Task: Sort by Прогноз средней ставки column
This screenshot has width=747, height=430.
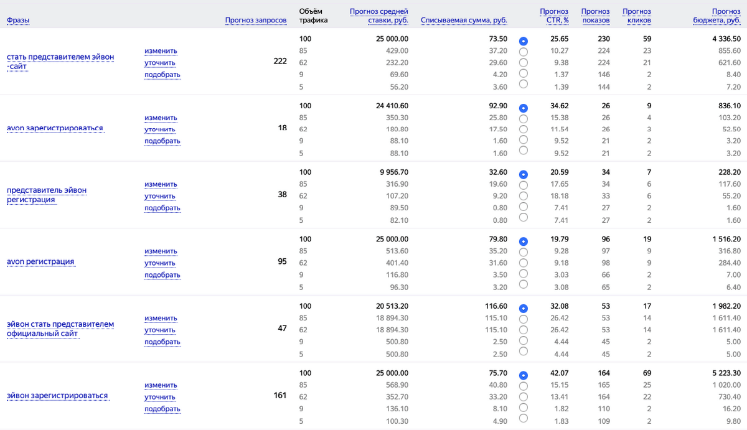Action: (x=378, y=16)
